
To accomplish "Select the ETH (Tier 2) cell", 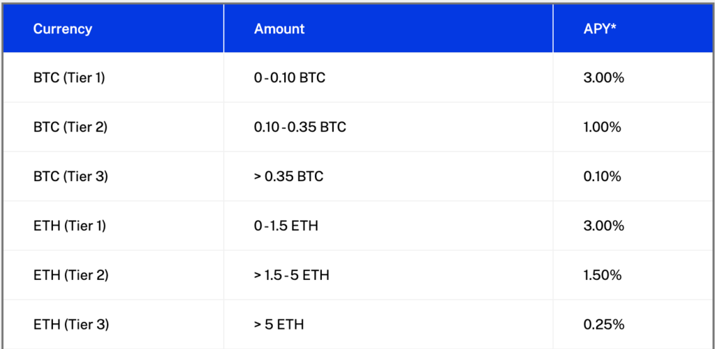I will [x=71, y=275].
